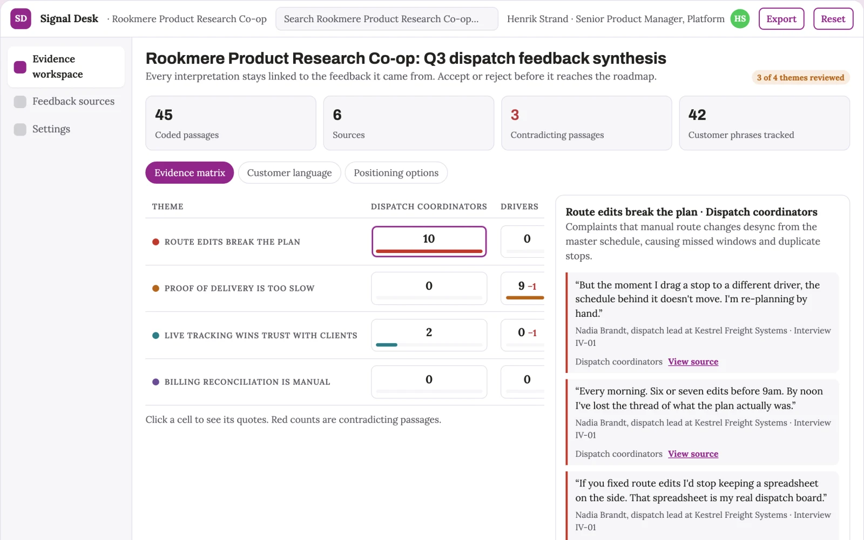This screenshot has height=540, width=864.
Task: Select Proof of delivery Drivers cell showing 9
Action: (x=523, y=288)
